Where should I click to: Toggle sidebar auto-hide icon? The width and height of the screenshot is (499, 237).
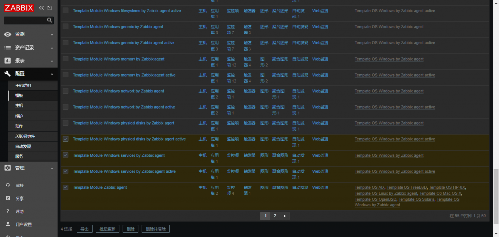click(x=50, y=8)
